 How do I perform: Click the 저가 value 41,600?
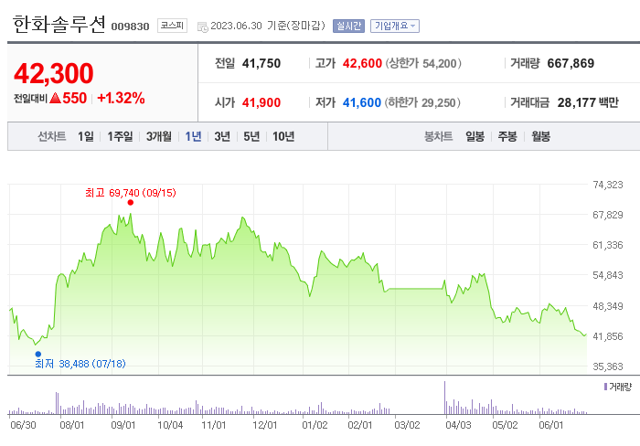click(362, 102)
